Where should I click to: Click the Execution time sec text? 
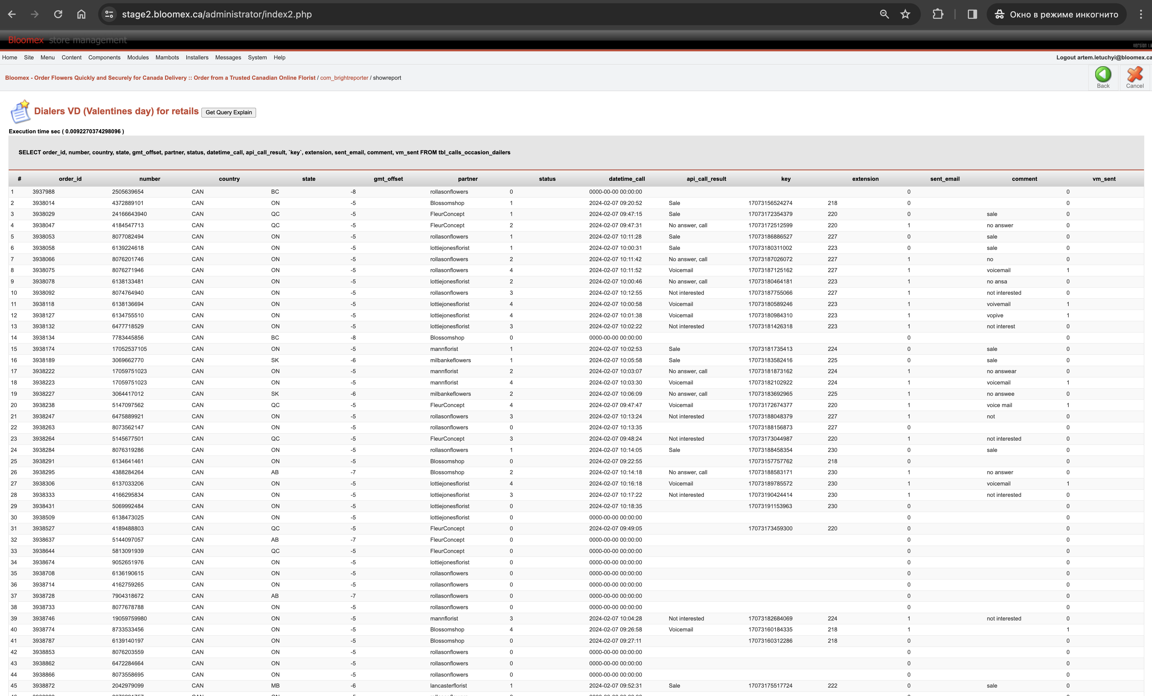67,131
